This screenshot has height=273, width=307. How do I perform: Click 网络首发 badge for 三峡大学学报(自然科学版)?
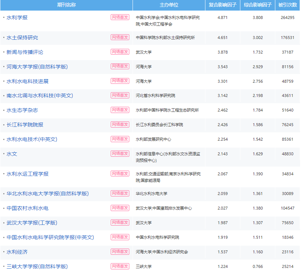click(x=120, y=266)
